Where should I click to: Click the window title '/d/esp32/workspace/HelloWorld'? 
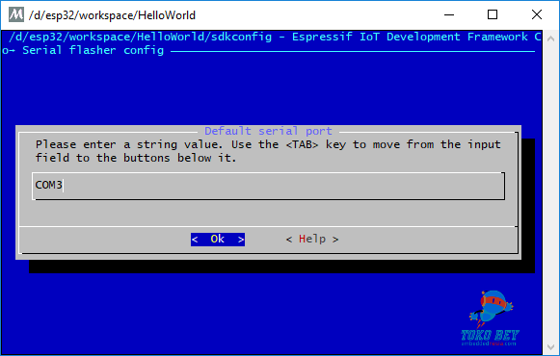click(x=112, y=15)
